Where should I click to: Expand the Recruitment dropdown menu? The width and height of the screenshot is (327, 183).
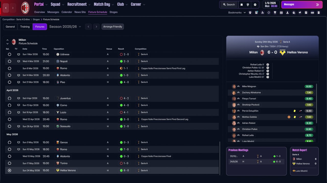(79, 4)
